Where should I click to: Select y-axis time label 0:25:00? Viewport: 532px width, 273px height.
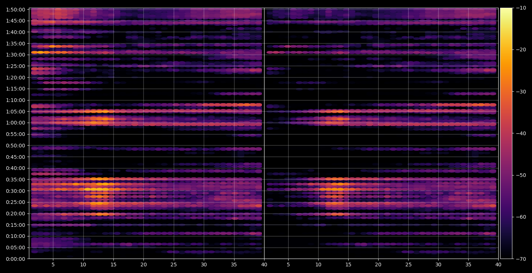tap(16, 202)
